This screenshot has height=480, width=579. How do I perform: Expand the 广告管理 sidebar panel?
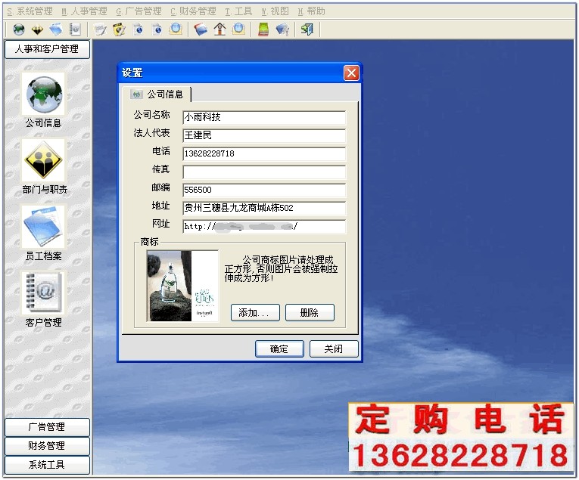(47, 427)
